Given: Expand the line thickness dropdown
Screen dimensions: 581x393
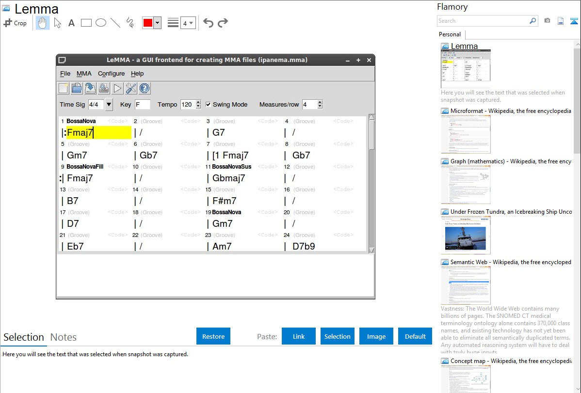Looking at the screenshot, I should tap(188, 23).
